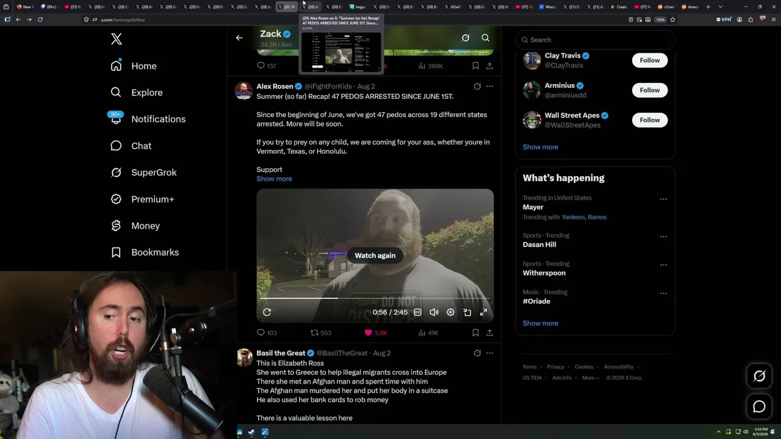Mute the video with the speaker icon

(x=434, y=312)
